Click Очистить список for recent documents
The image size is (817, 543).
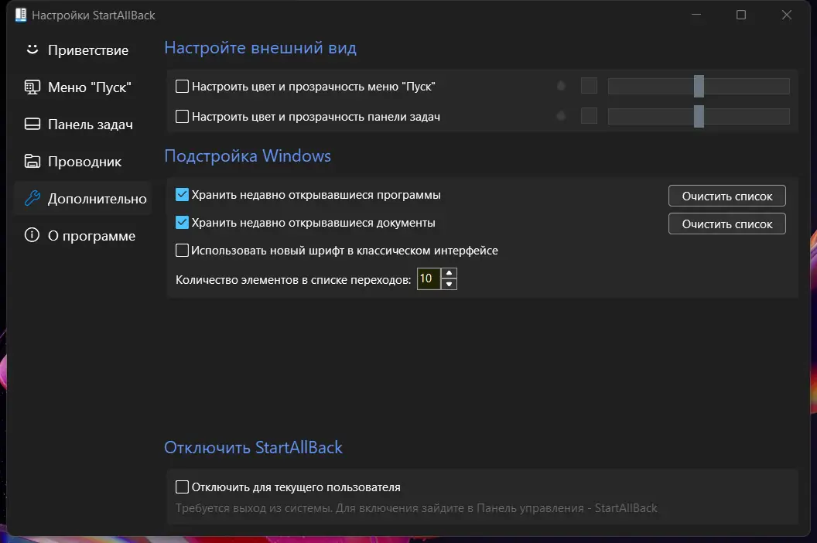pyautogui.click(x=726, y=224)
